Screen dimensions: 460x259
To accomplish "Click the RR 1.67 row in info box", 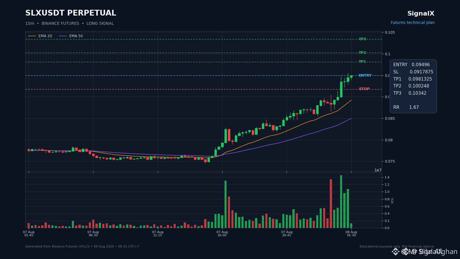I will (406, 107).
